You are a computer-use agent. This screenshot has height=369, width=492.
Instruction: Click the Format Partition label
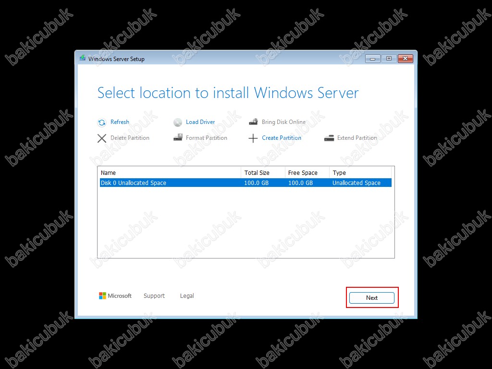[207, 138]
